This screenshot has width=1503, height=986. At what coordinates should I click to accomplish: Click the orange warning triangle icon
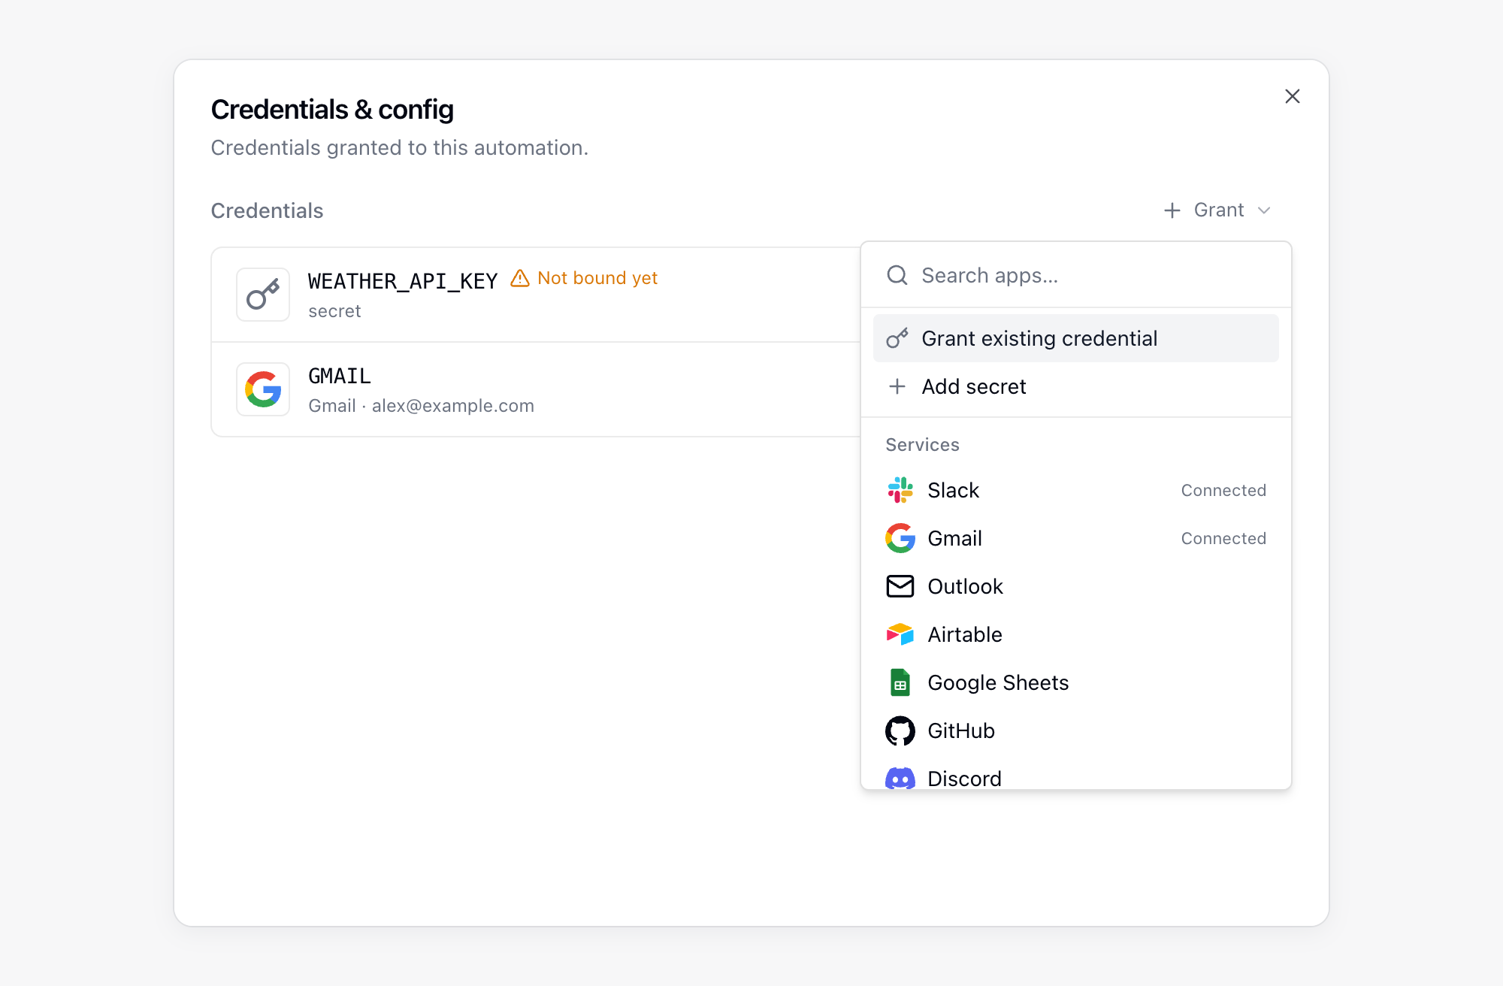[520, 278]
